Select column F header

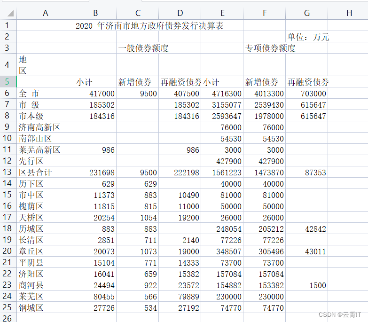[265, 13]
